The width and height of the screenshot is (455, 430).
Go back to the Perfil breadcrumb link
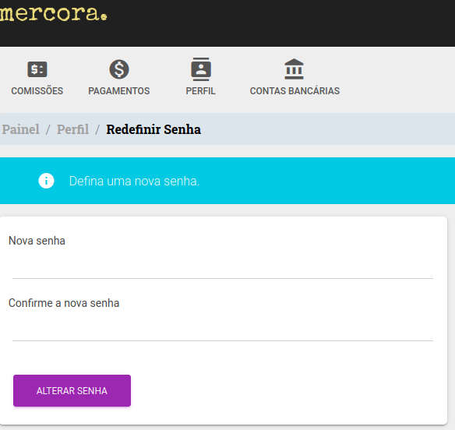tap(72, 129)
